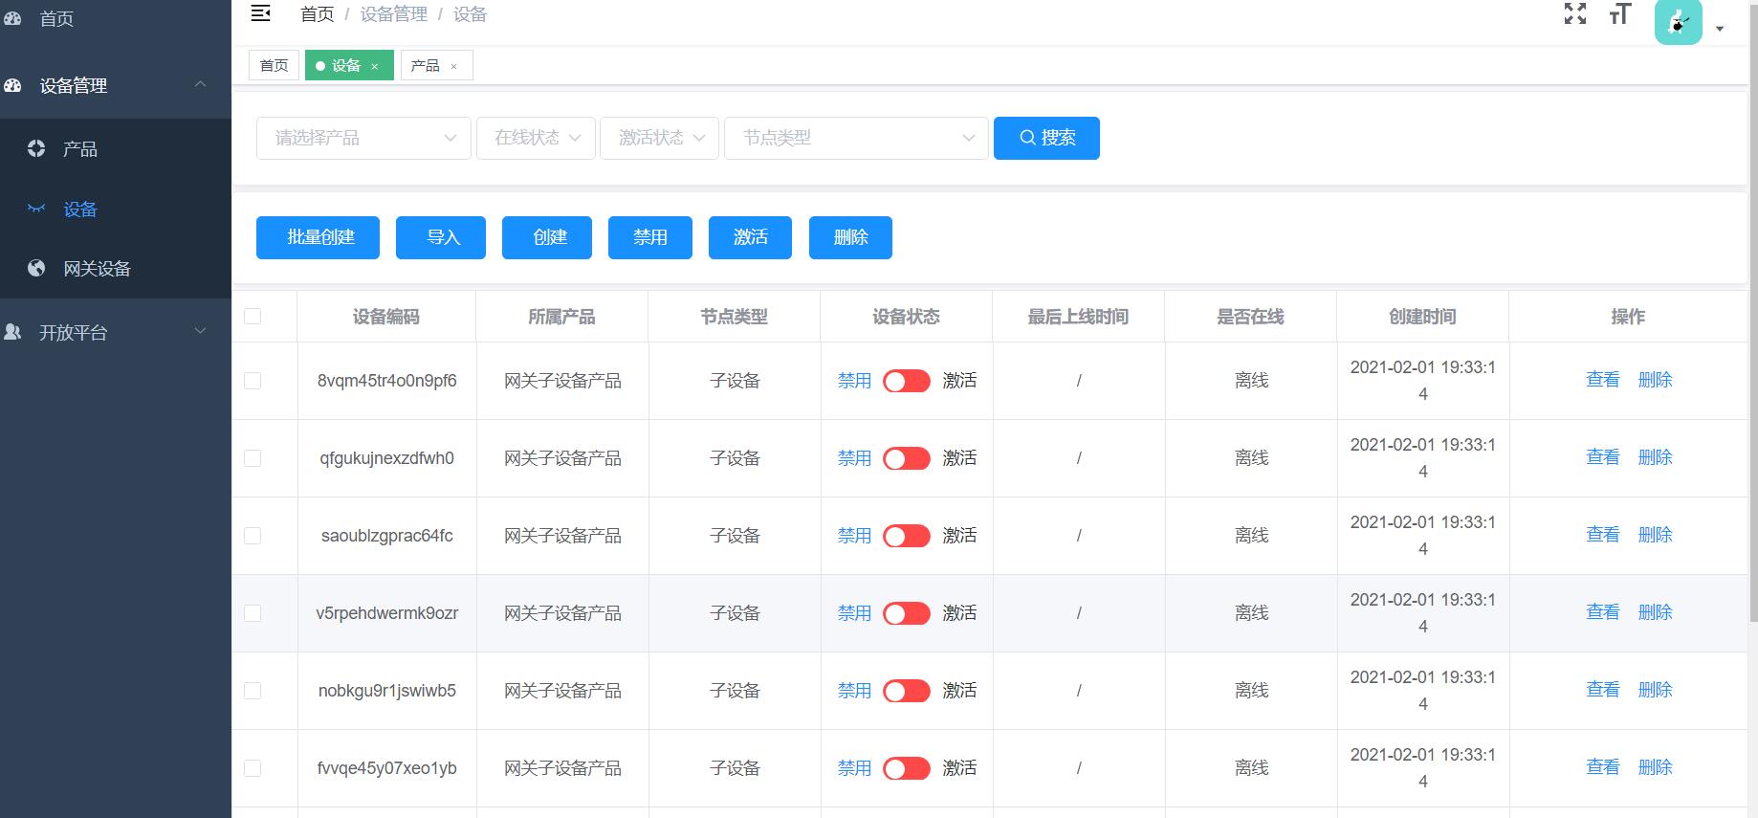Open 产品 from the sidebar

[80, 149]
